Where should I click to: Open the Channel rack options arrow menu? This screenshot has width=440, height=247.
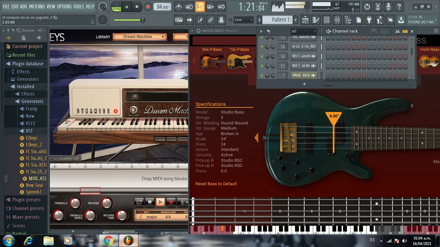(261, 31)
